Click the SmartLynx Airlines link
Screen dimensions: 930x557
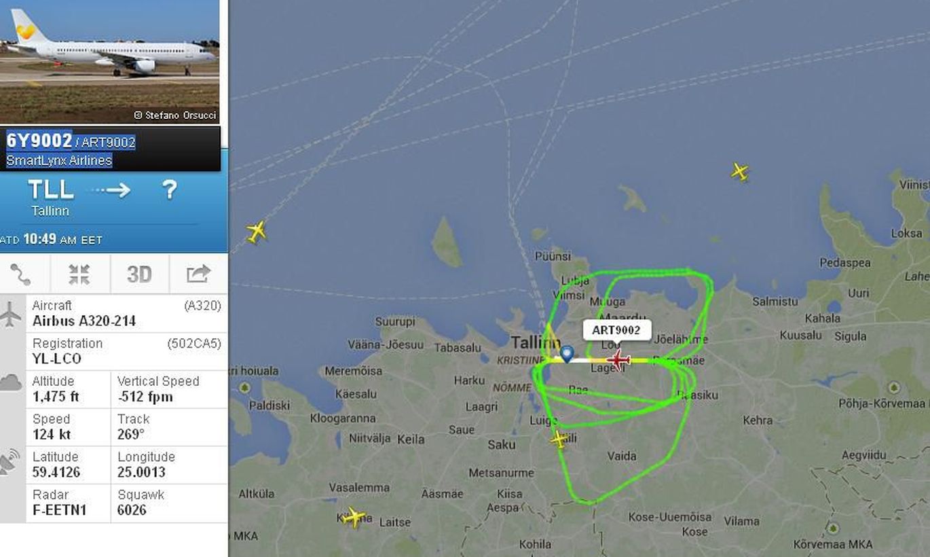(x=59, y=160)
